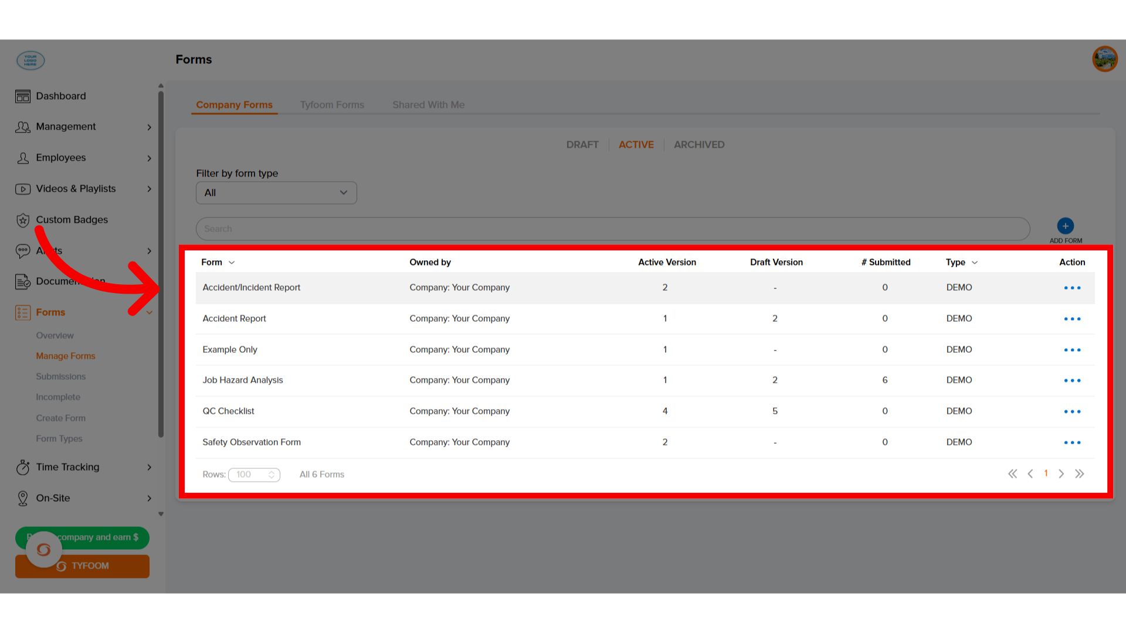The image size is (1126, 633).
Task: Click the company logo icon
Action: 30,60
